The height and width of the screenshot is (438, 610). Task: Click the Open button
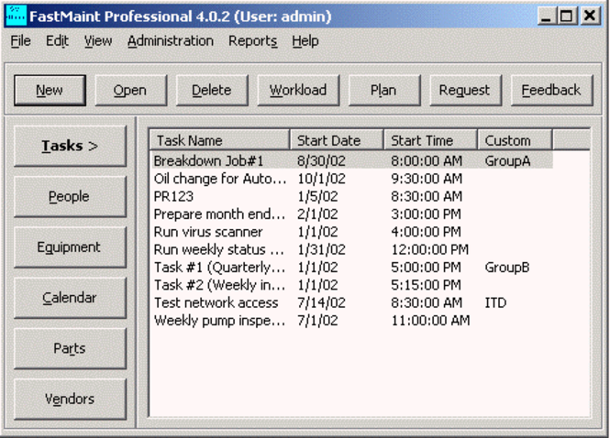130,90
